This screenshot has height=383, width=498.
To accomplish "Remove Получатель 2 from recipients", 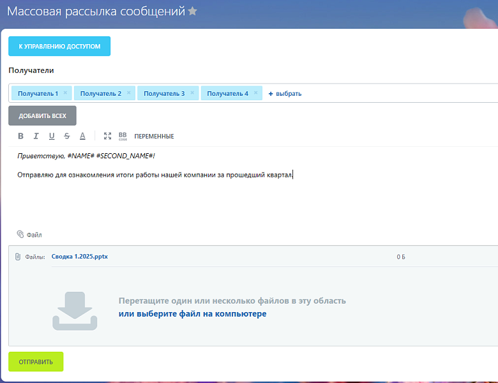I will [128, 93].
